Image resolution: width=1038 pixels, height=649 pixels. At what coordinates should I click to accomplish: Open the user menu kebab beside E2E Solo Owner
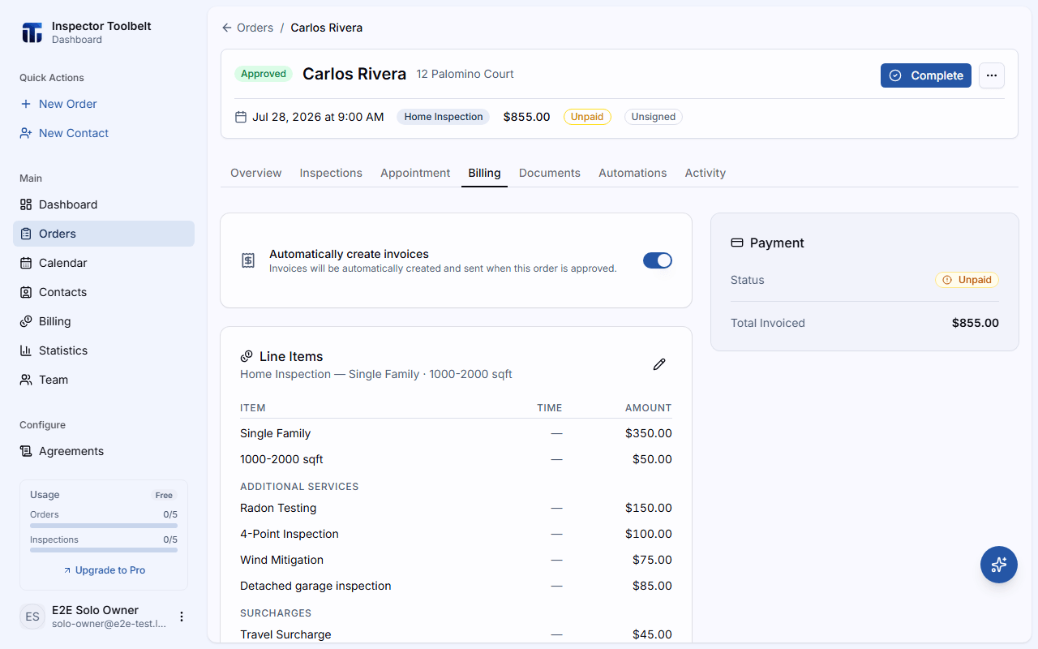tap(182, 617)
